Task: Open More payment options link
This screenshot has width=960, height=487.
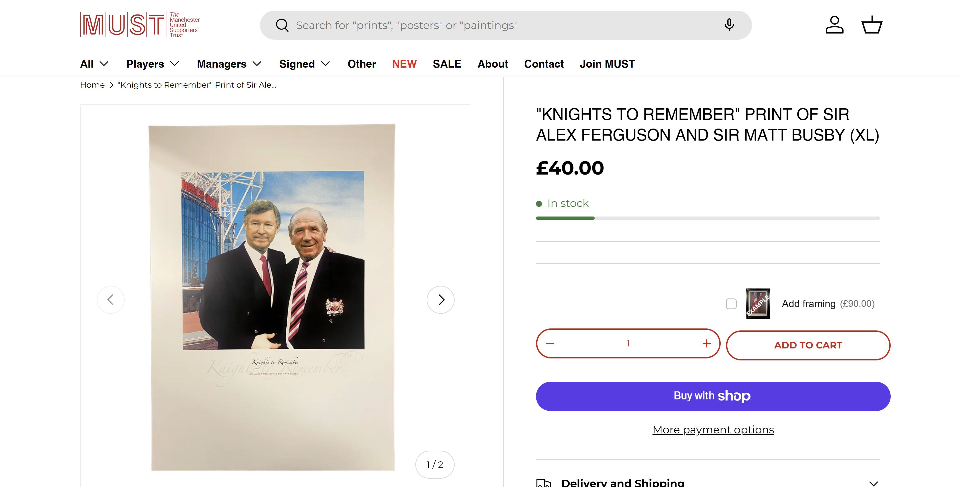Action: [713, 430]
